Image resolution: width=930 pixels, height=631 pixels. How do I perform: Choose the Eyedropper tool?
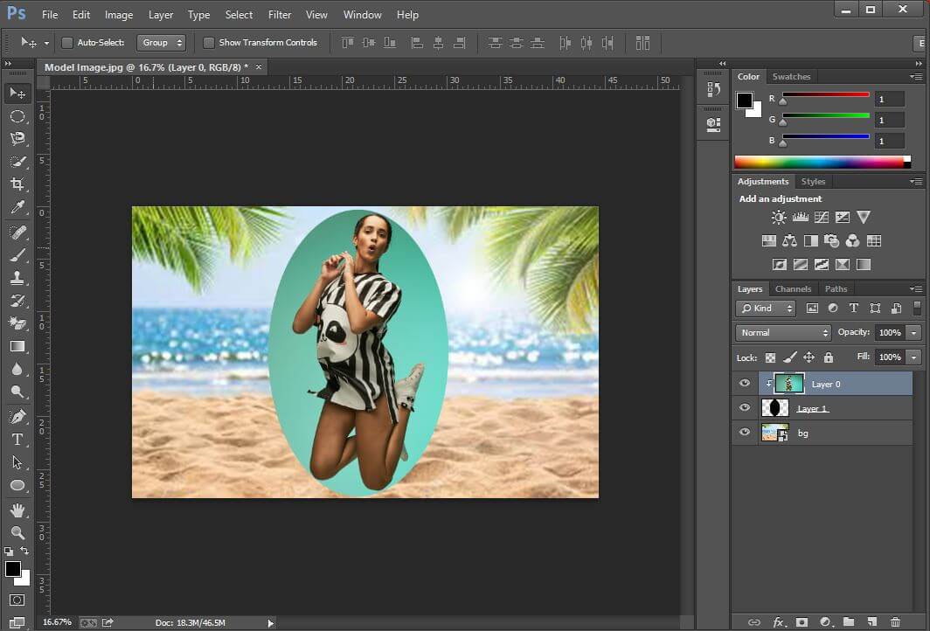coord(18,208)
